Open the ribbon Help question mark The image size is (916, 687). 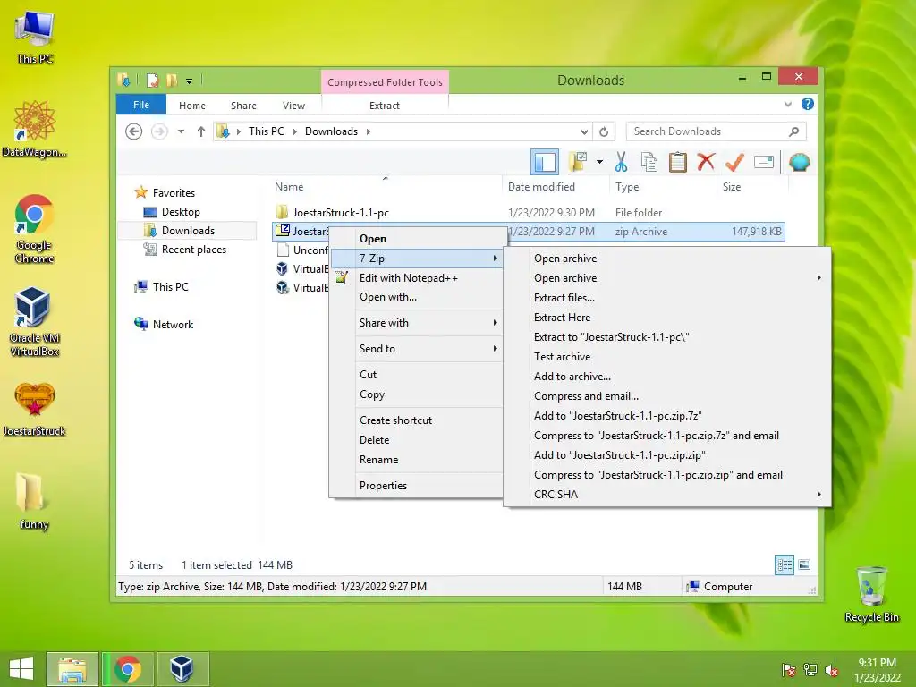[x=808, y=104]
